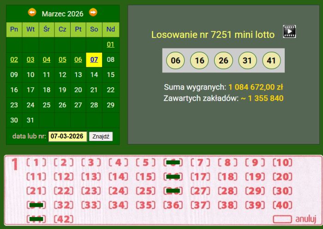Mark number 23 on the coupon
This screenshot has height=229, width=323.
coord(91,191)
